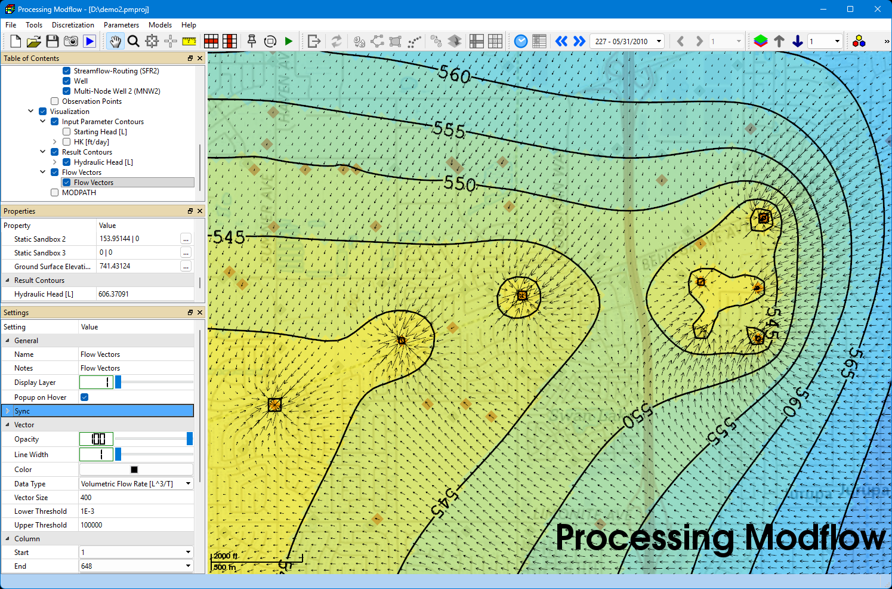Enable Starting Head [L] checkbox
This screenshot has width=892, height=589.
67,132
